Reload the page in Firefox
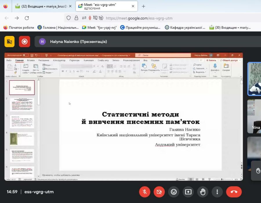Image resolution: width=261 pixels, height=203 pixels. tap(27, 18)
